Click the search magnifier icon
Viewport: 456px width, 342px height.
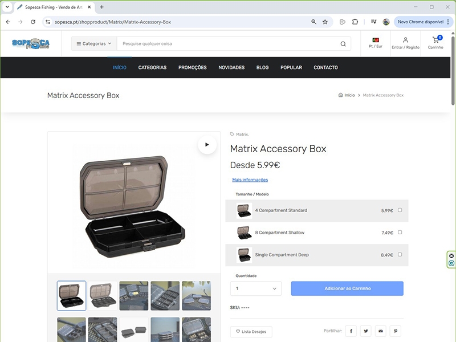343,44
